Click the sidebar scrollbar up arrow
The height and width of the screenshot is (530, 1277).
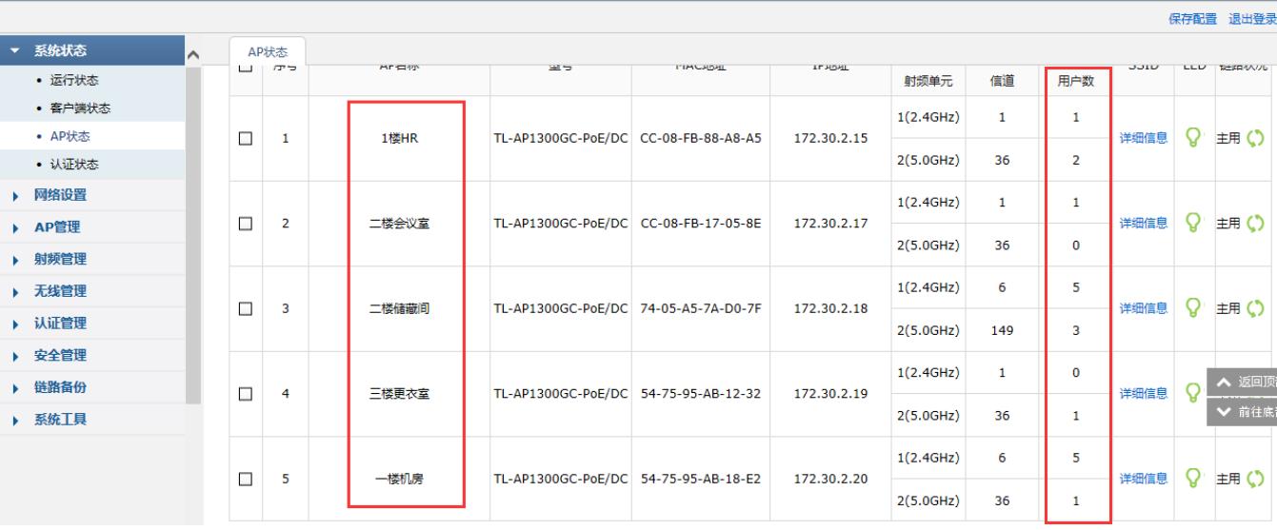(x=194, y=56)
